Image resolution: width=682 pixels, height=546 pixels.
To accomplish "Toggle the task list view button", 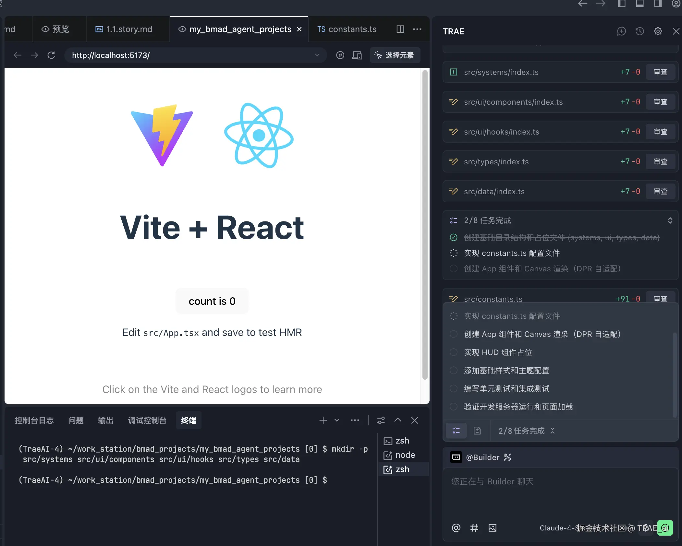I will tap(456, 431).
